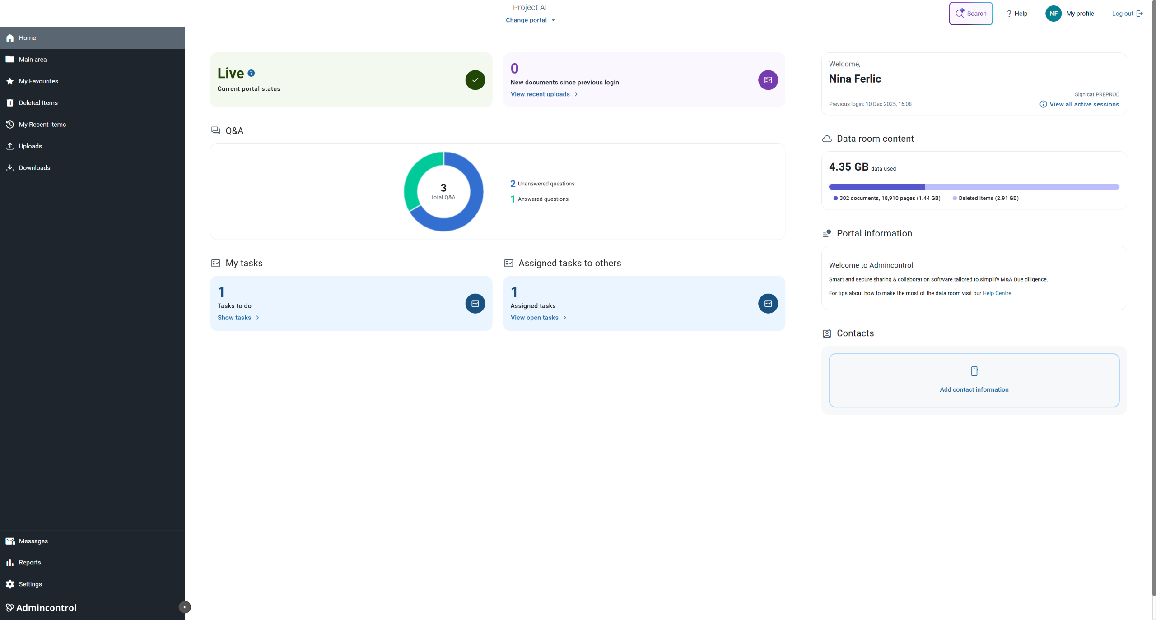This screenshot has height=620, width=1156.
Task: Click the purple new documents icon
Action: (768, 80)
